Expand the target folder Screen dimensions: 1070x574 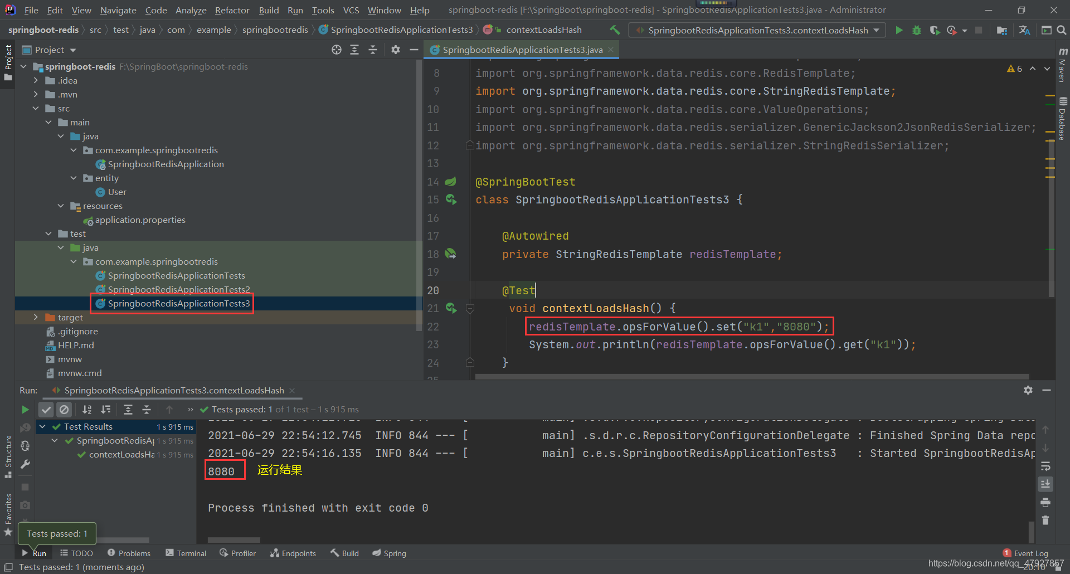point(36,317)
